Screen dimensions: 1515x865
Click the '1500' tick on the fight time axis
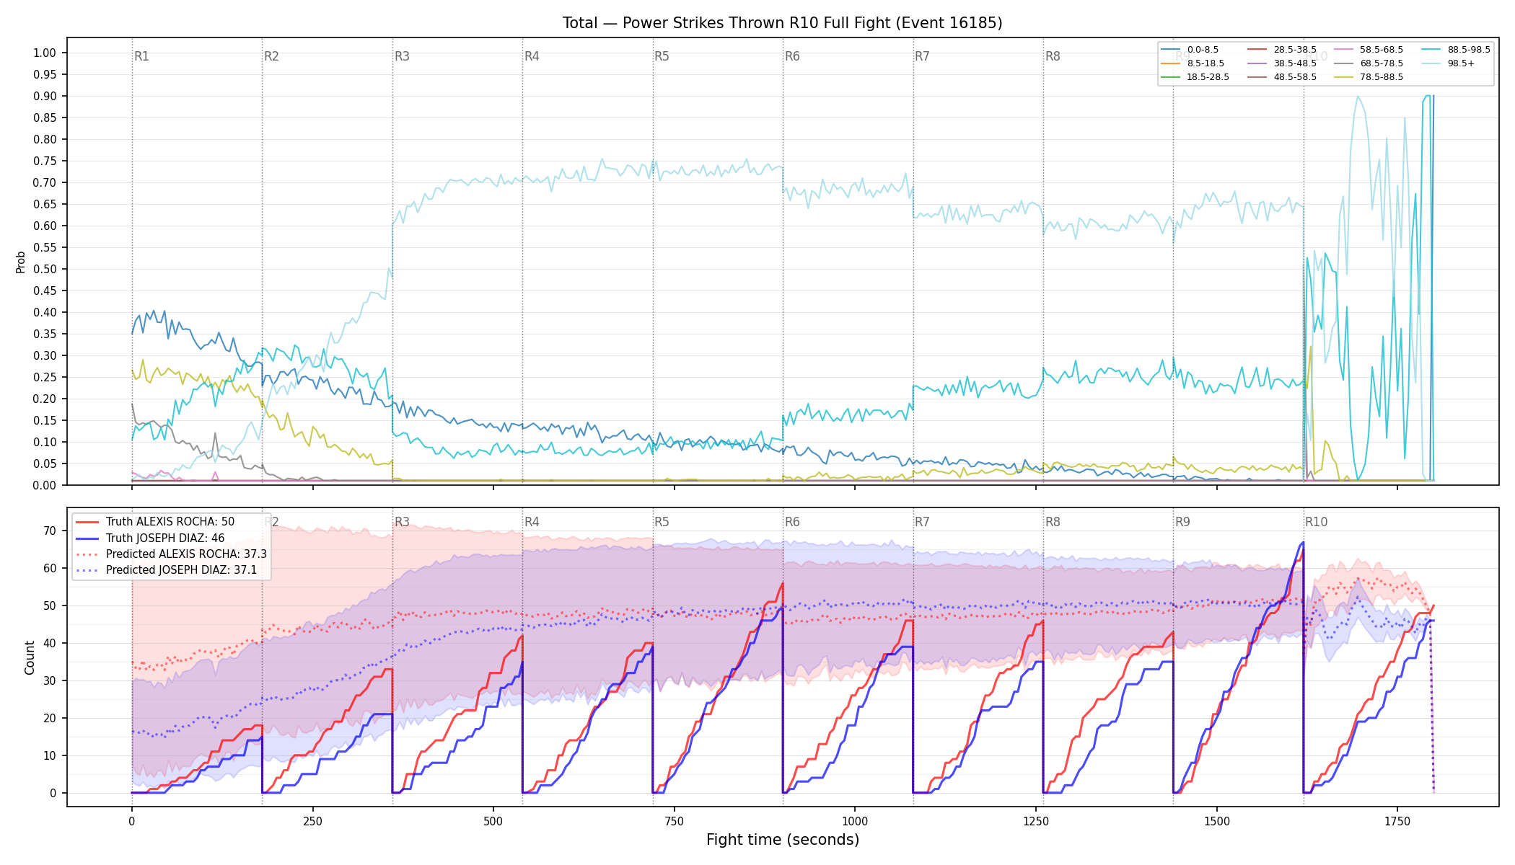(1217, 821)
